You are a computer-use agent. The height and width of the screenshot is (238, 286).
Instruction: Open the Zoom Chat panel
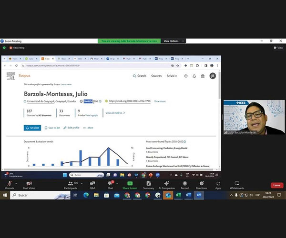111,185
